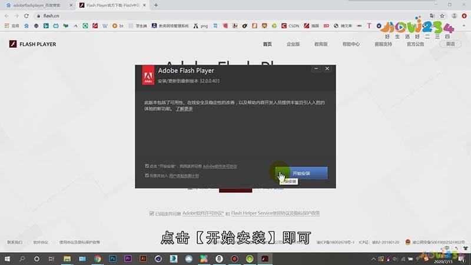Open the 应用 apps bookmark

click(x=12, y=26)
